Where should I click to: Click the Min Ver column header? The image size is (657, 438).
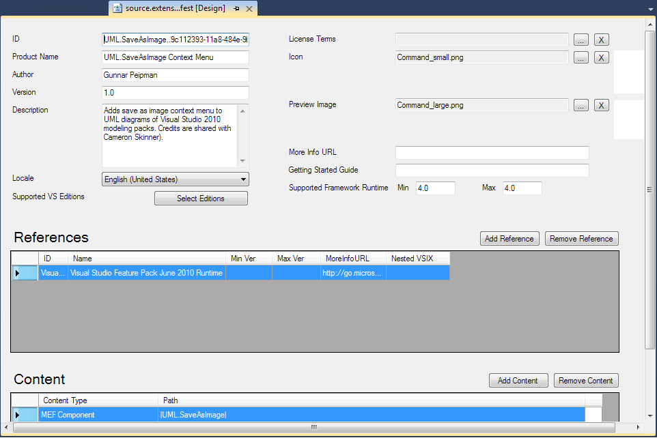249,259
